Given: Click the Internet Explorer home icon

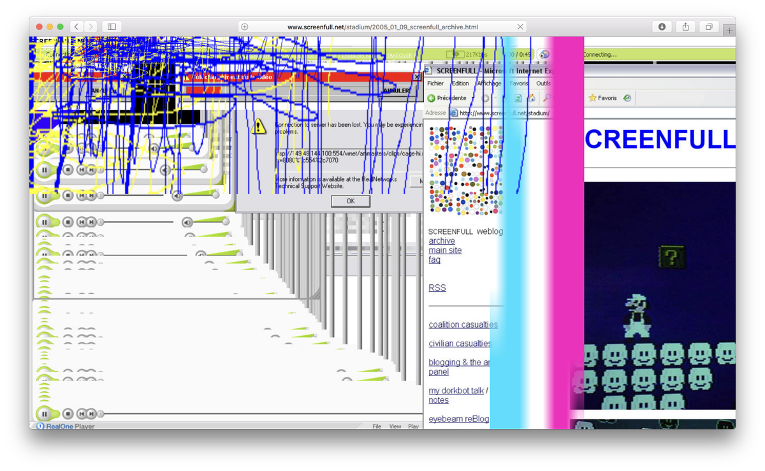Looking at the screenshot, I should (531, 98).
